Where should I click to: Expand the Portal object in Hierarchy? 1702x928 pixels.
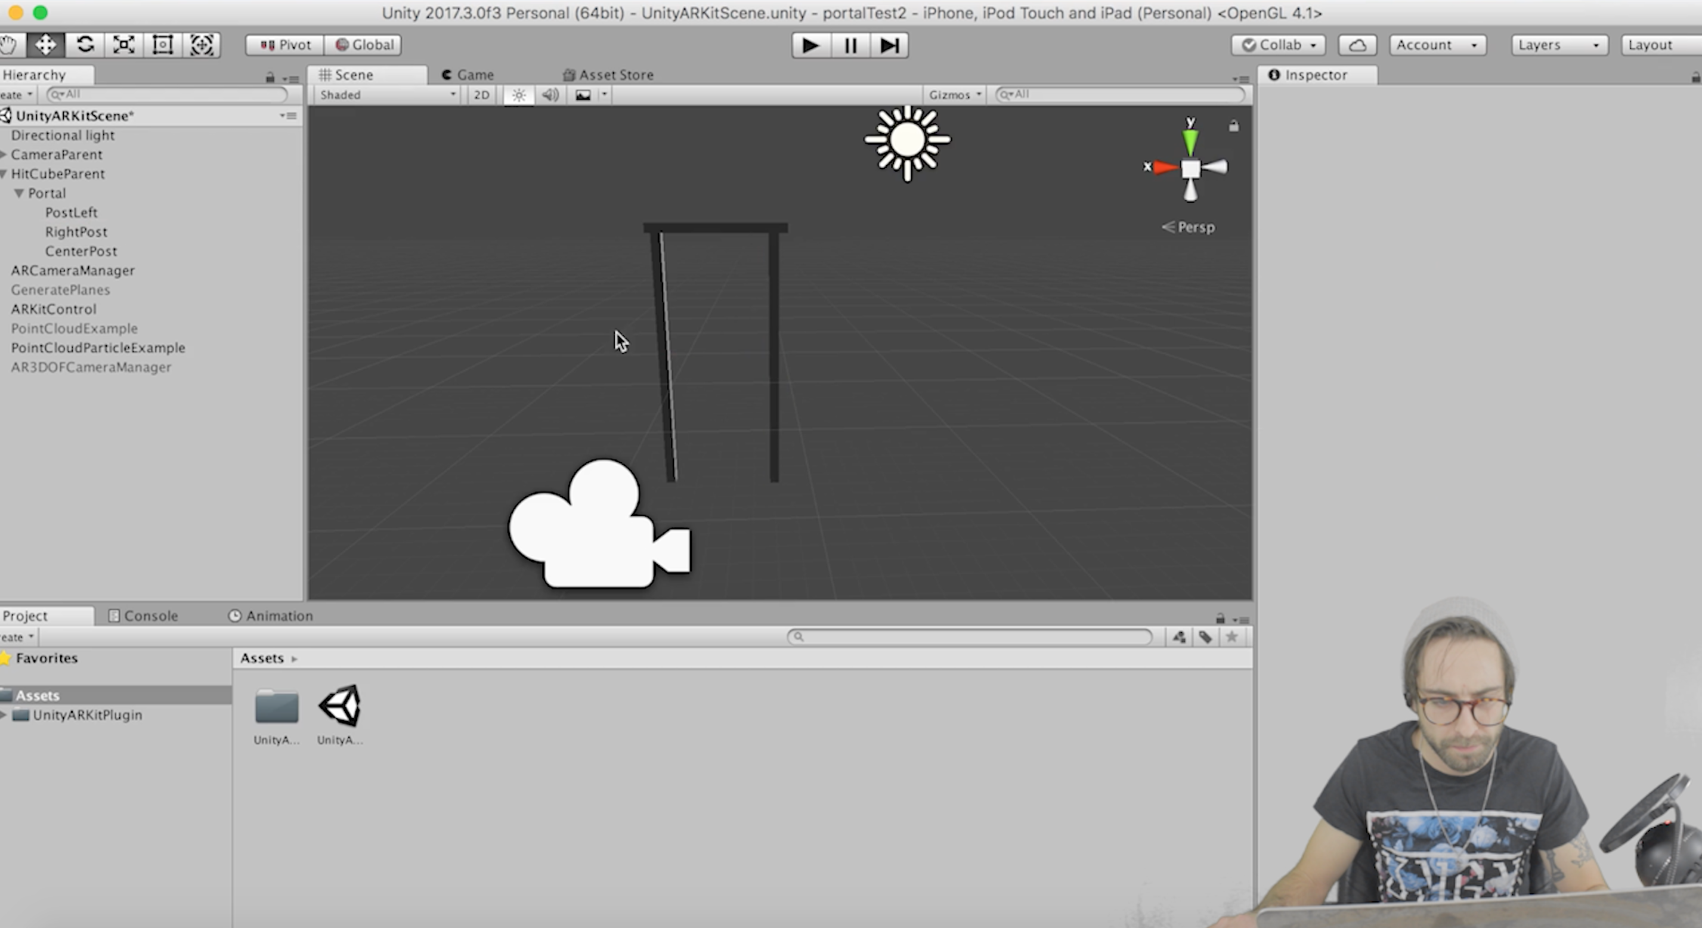click(20, 192)
